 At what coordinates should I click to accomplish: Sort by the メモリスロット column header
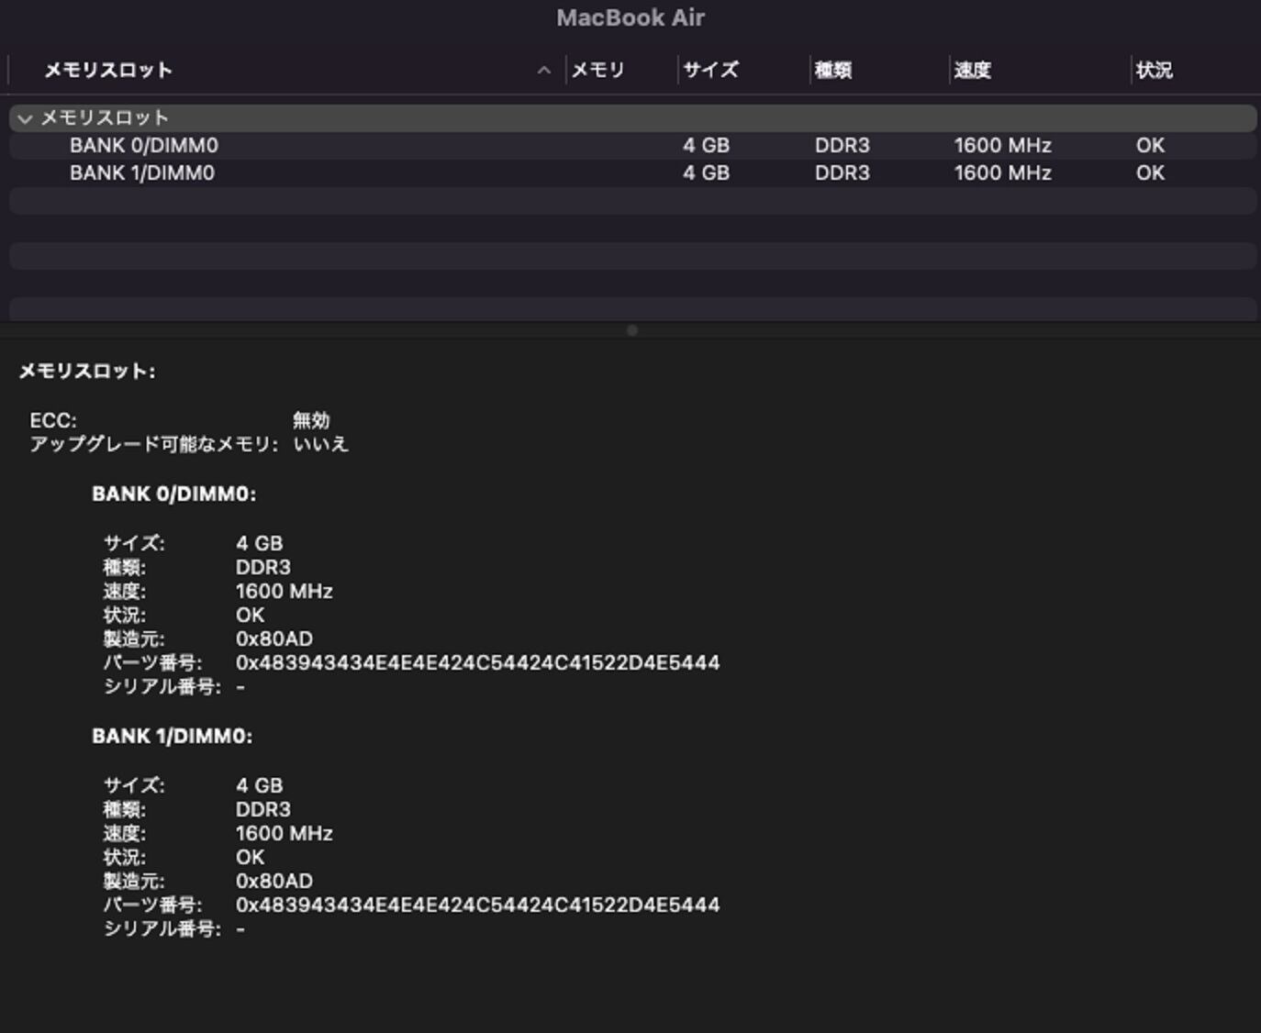pyautogui.click(x=108, y=71)
